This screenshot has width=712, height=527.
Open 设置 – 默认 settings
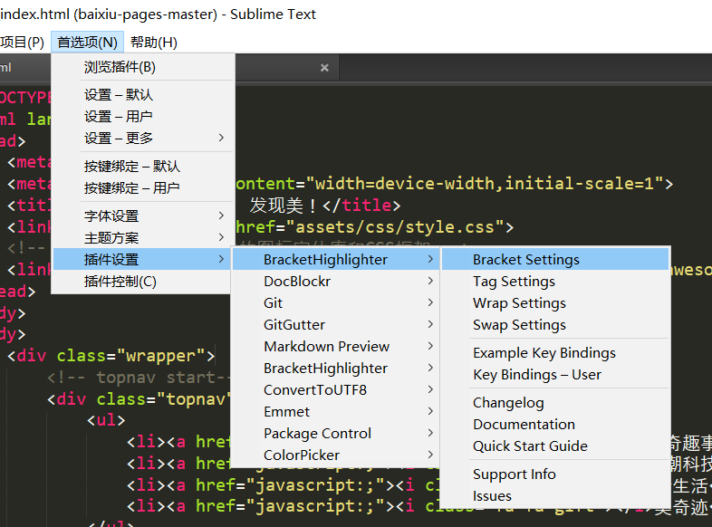click(x=119, y=94)
